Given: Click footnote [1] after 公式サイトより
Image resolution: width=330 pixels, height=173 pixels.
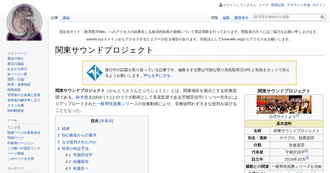Looking at the screenshot, I should click(x=298, y=115).
